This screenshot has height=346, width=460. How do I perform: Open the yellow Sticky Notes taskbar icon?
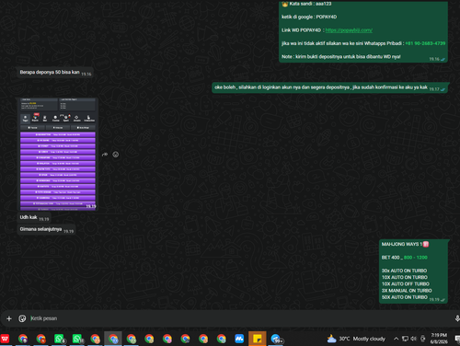point(258,339)
